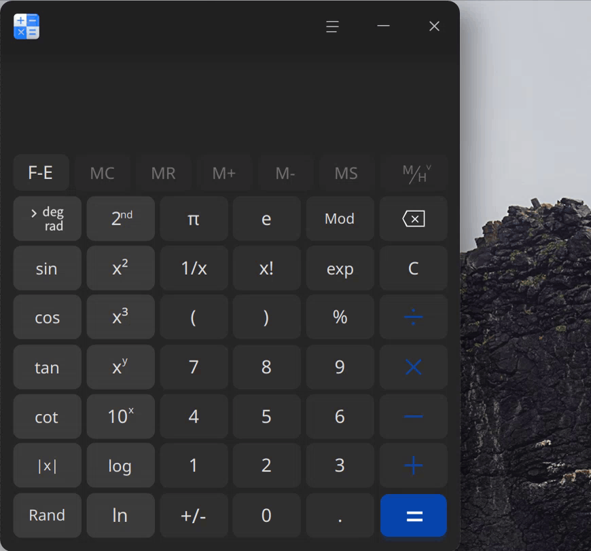Clear the display with C
Viewport: 591px width, 551px height.
(414, 268)
